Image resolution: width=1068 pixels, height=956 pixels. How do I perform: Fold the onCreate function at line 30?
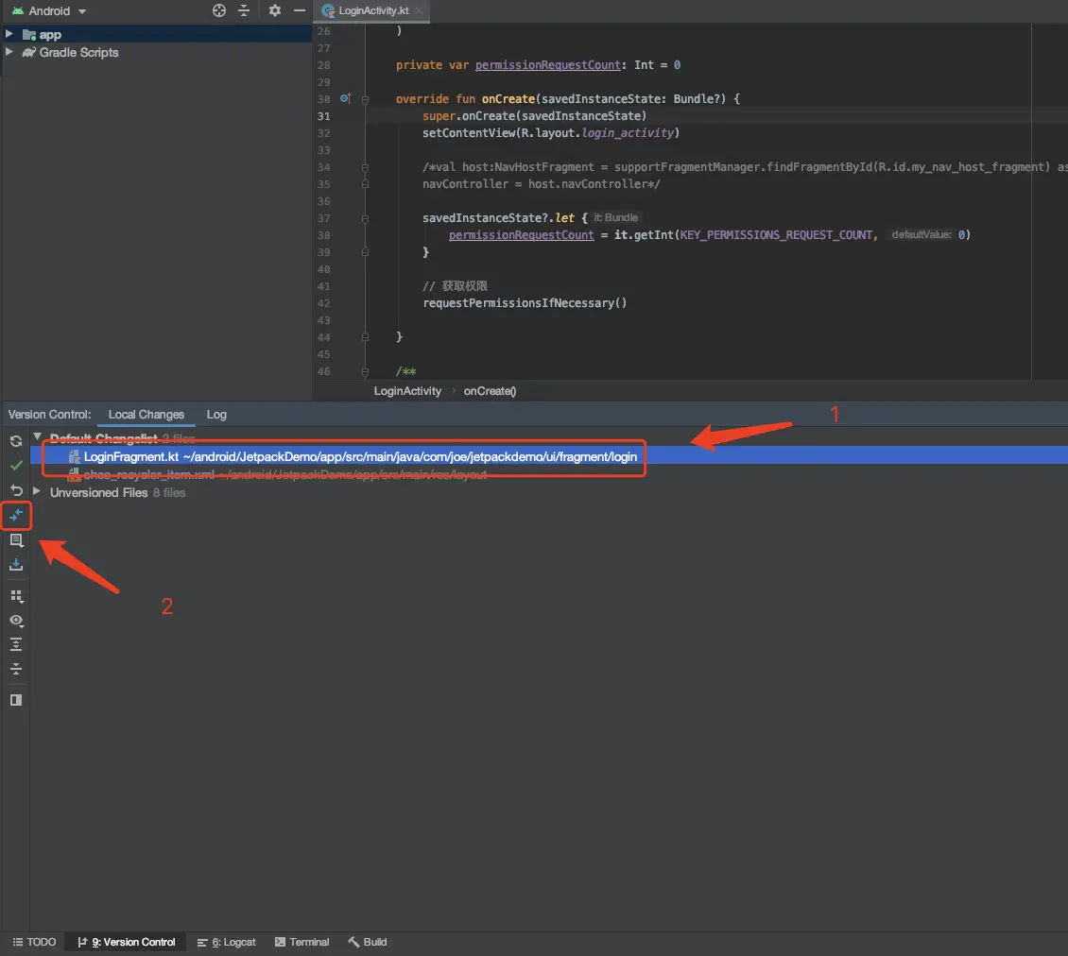365,99
